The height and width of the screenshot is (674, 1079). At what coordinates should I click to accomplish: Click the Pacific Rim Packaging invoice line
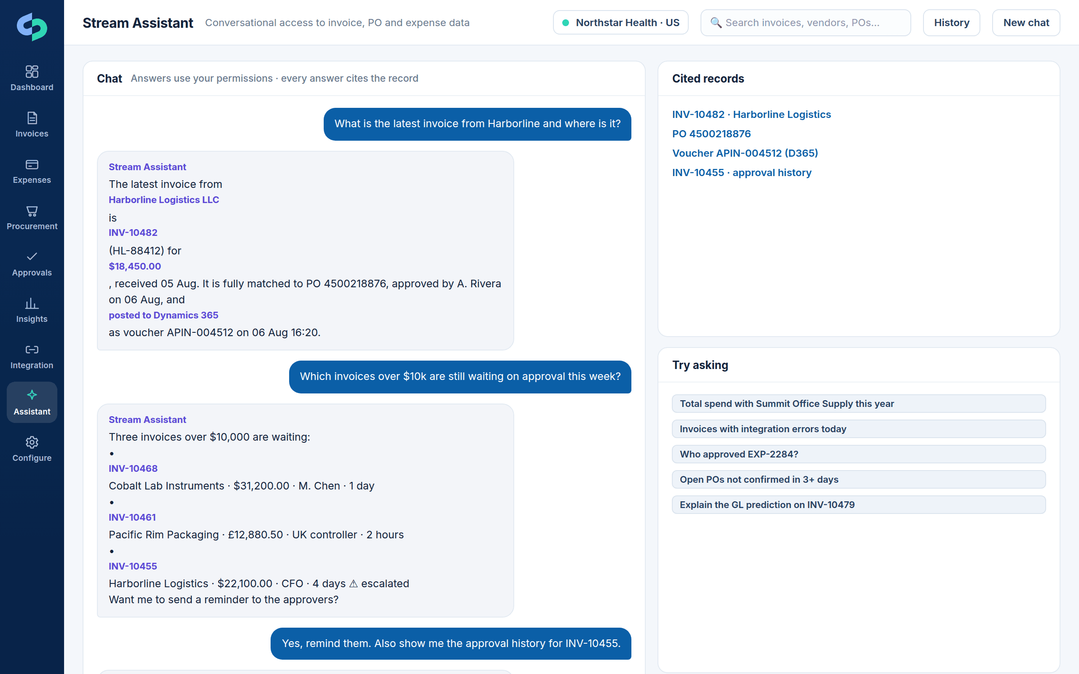click(x=256, y=535)
